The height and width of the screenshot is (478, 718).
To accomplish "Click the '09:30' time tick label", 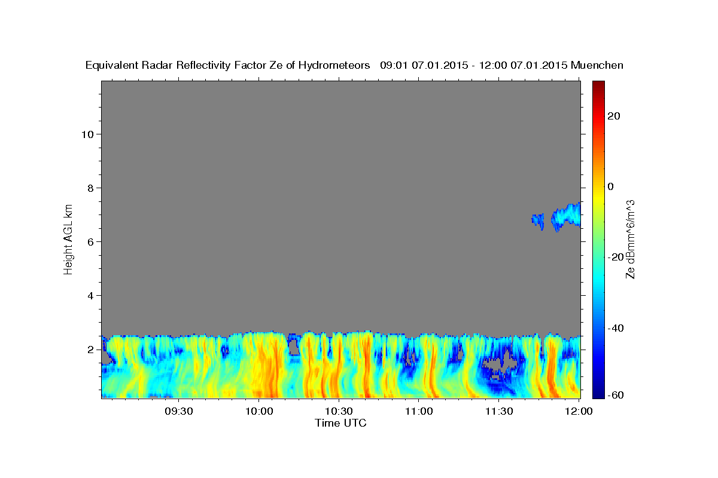I will pos(179,411).
